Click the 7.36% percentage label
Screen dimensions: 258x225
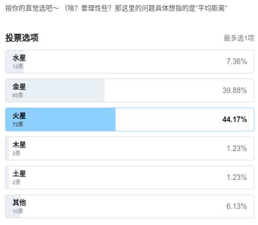pyautogui.click(x=237, y=61)
